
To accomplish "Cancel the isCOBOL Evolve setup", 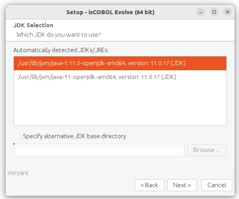I will click(217, 185).
